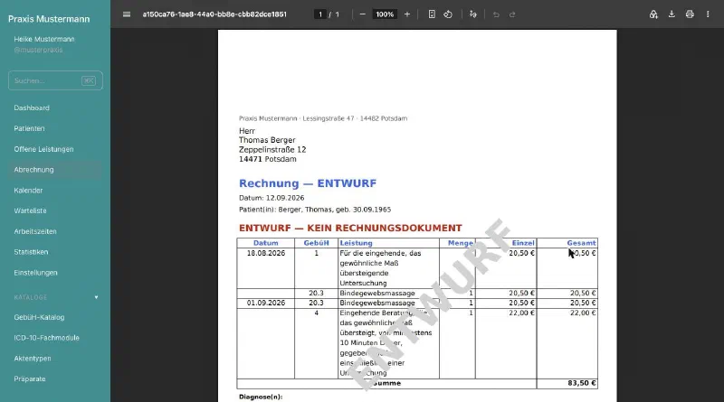Click the Datum column header

(266, 243)
